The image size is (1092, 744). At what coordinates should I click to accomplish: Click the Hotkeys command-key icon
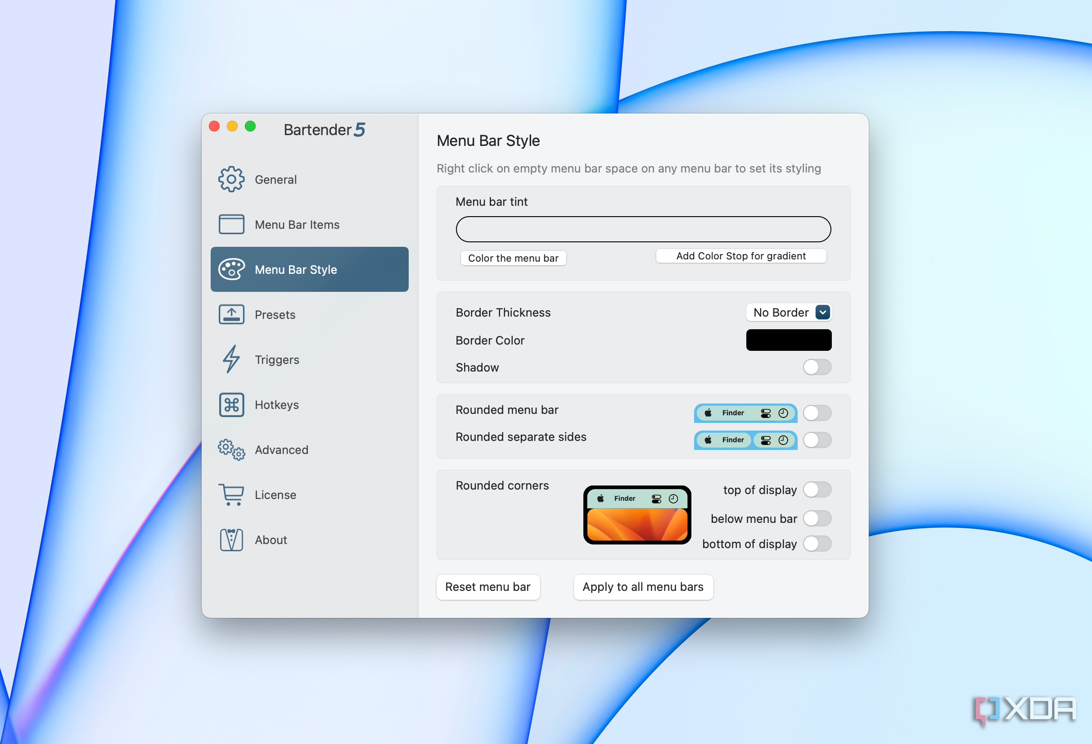click(231, 405)
